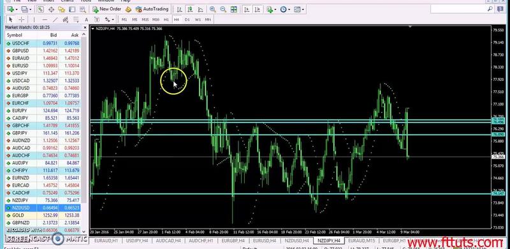This screenshot has height=249, width=510.
Task: Switch to the EURUSD,H4 chart tab
Action: (265, 240)
